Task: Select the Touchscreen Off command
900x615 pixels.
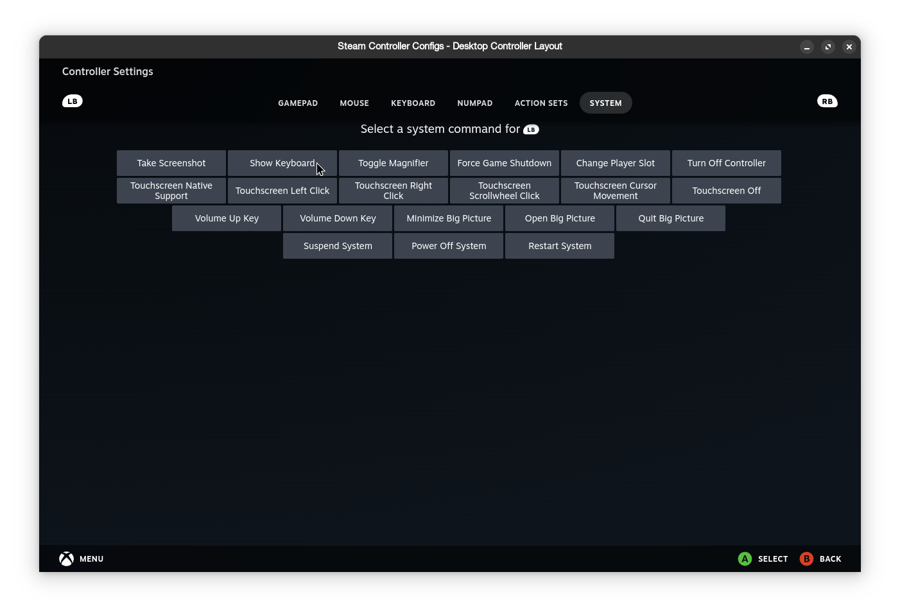Action: (727, 191)
